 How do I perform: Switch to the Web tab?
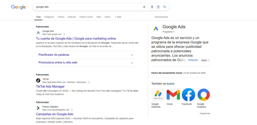[x=98, y=17]
